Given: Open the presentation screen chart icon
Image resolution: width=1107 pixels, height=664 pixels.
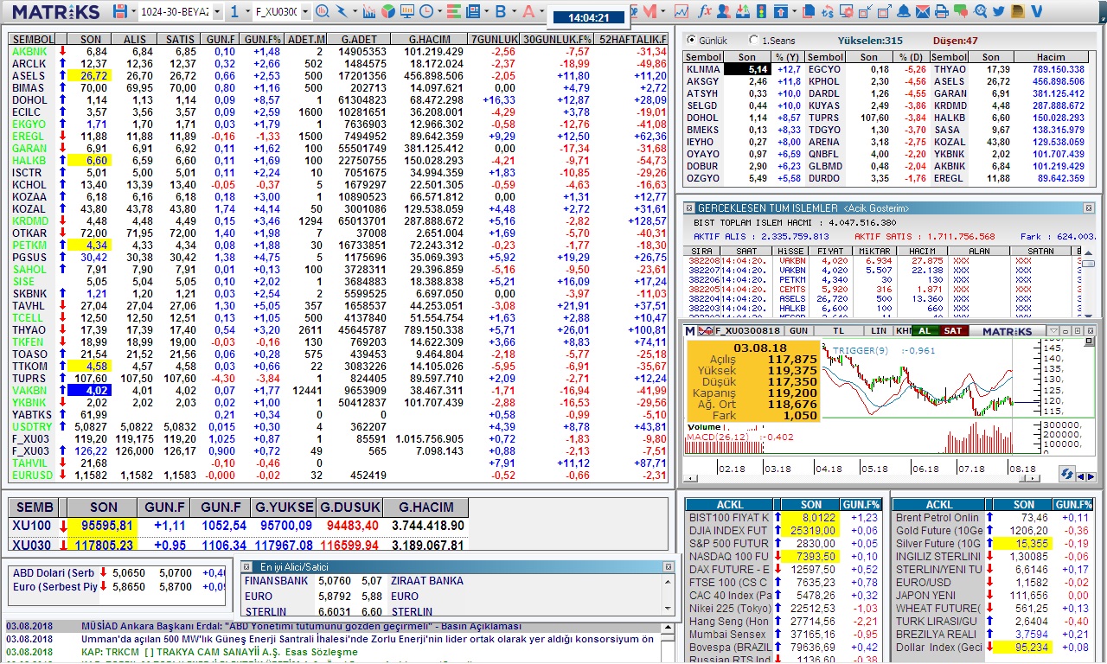Looking at the screenshot, I should (407, 11).
